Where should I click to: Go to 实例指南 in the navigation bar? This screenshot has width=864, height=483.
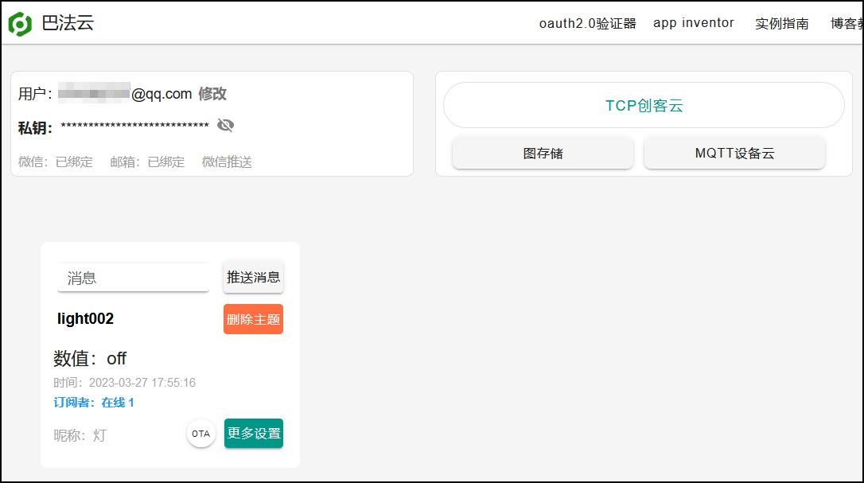(782, 23)
